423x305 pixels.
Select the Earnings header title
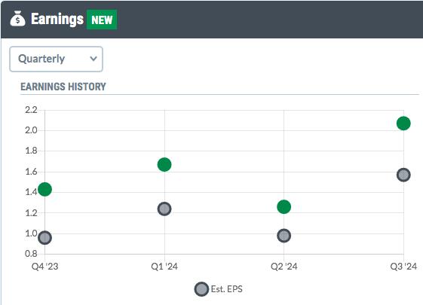click(57, 19)
